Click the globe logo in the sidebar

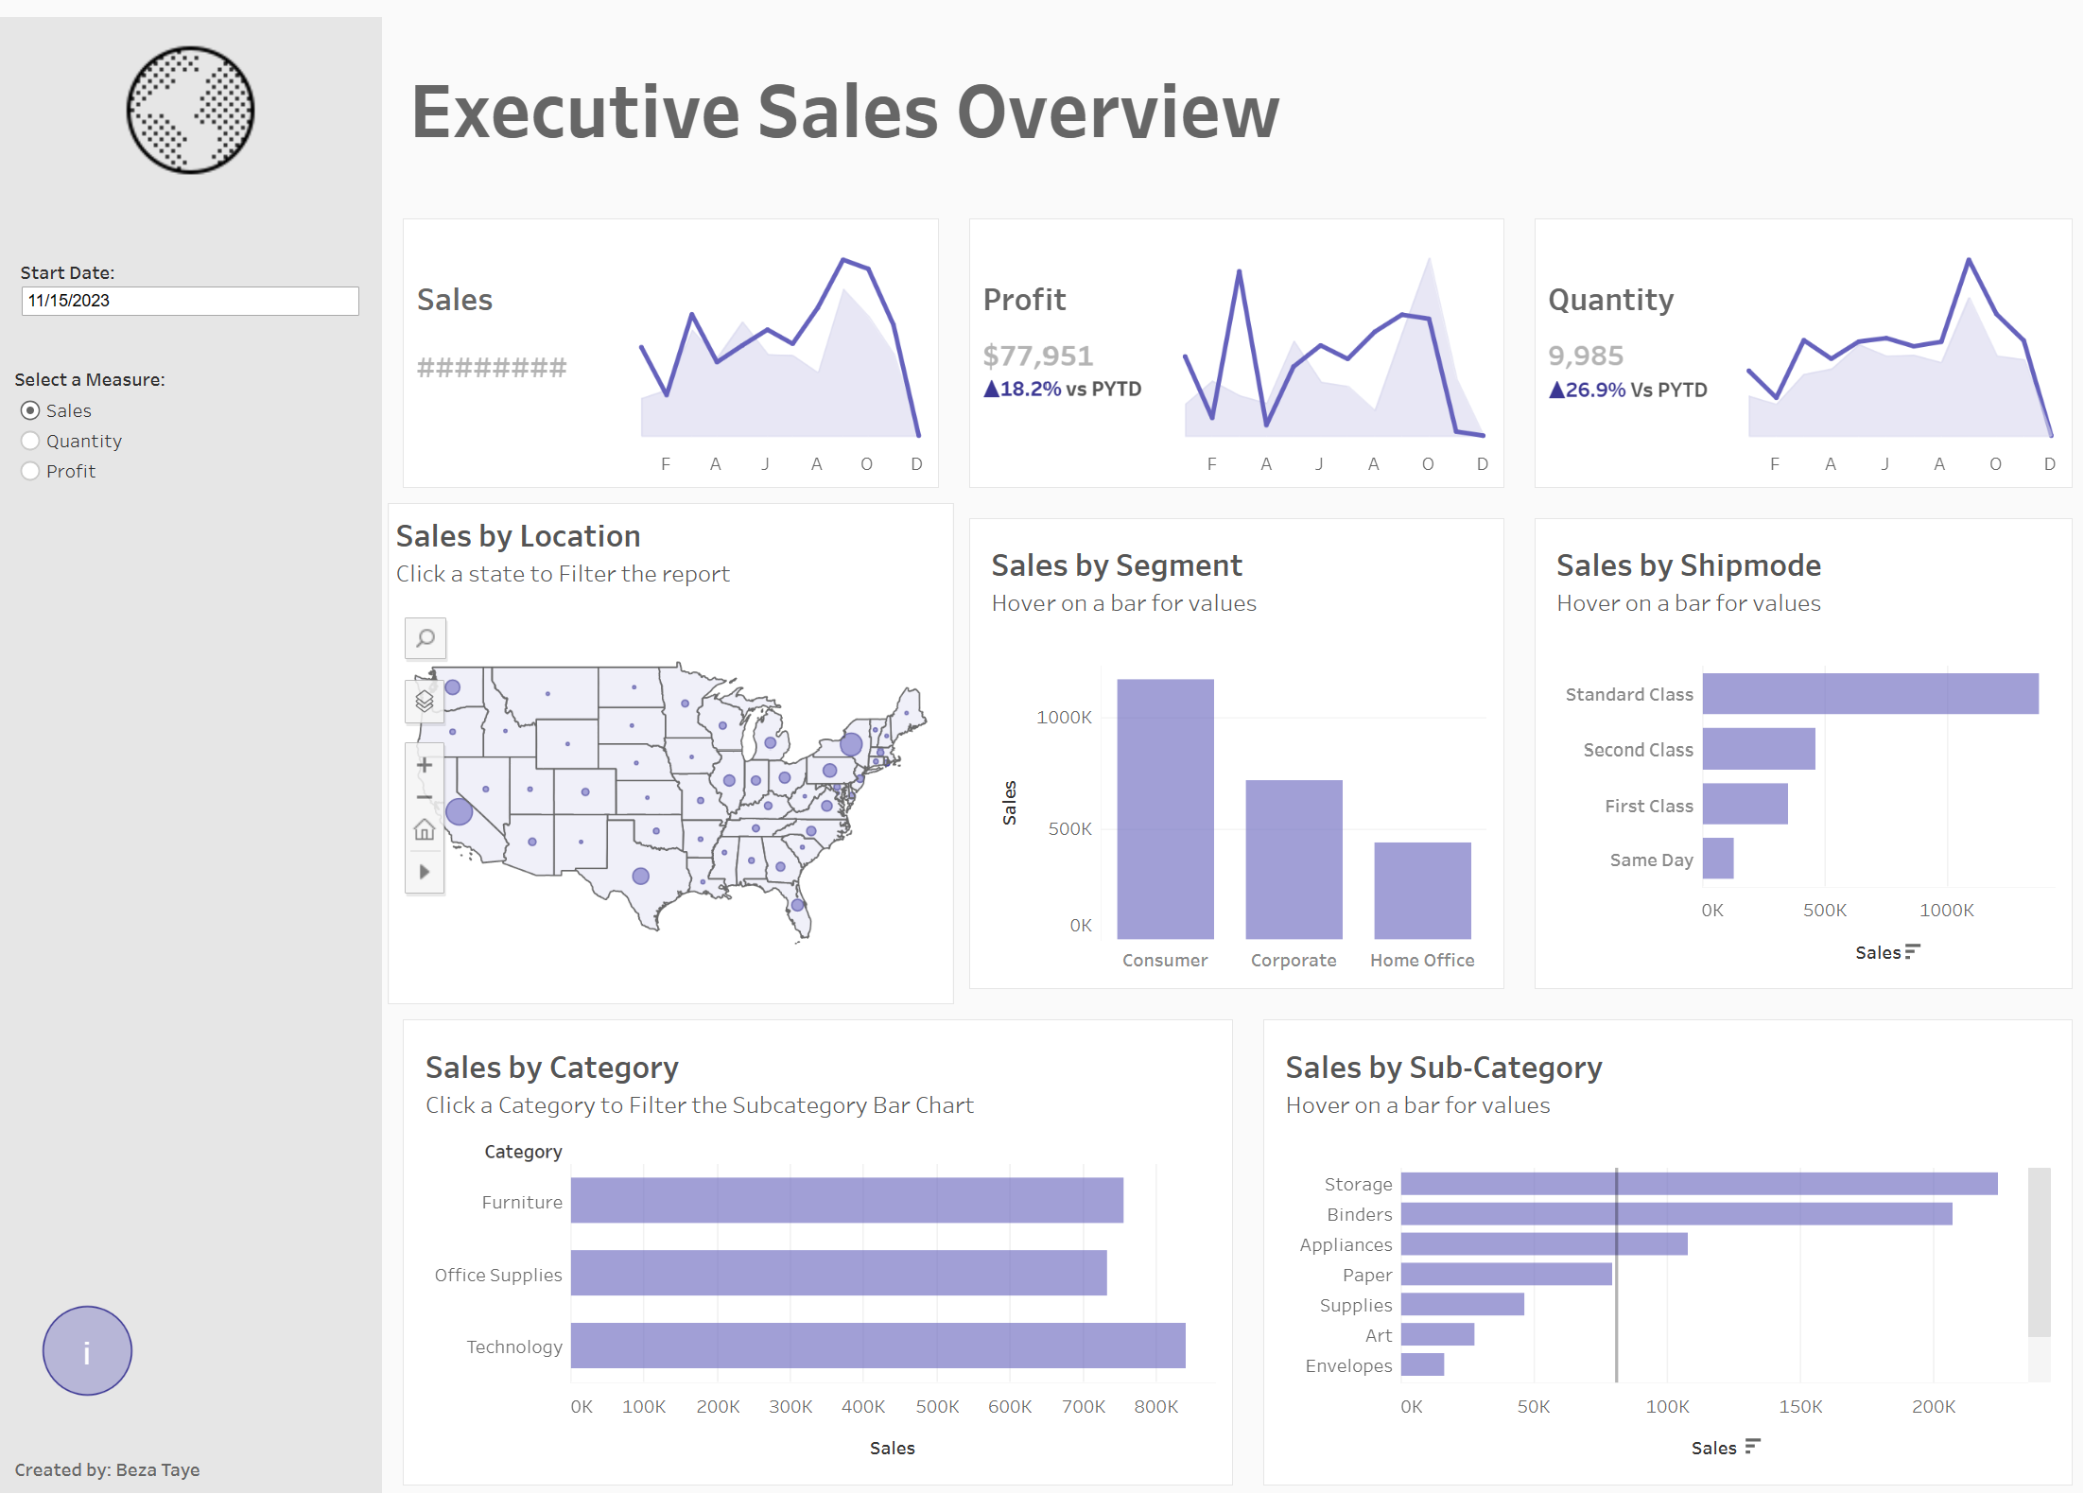[x=189, y=111]
